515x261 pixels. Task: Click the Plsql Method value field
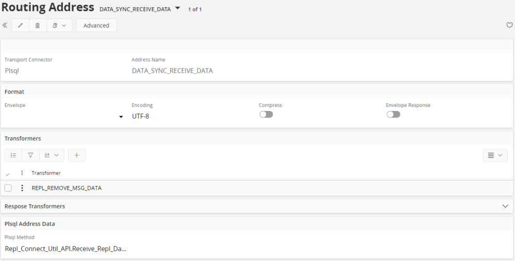65,249
